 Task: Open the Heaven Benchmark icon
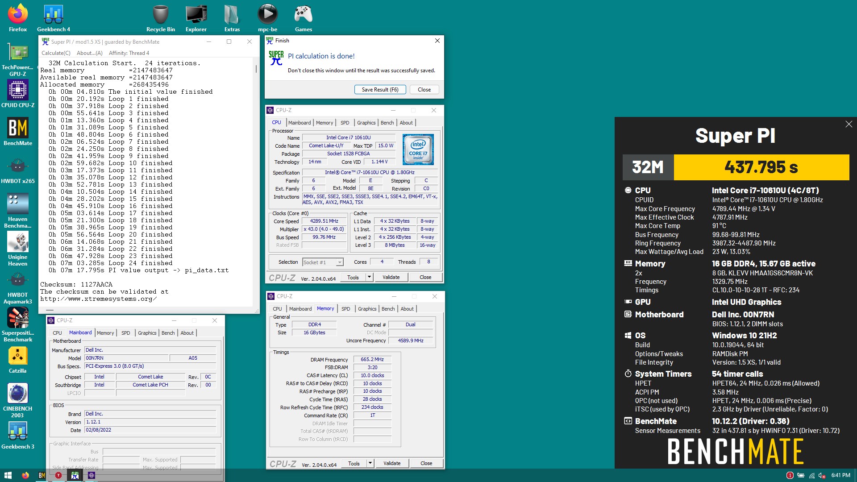point(18,210)
